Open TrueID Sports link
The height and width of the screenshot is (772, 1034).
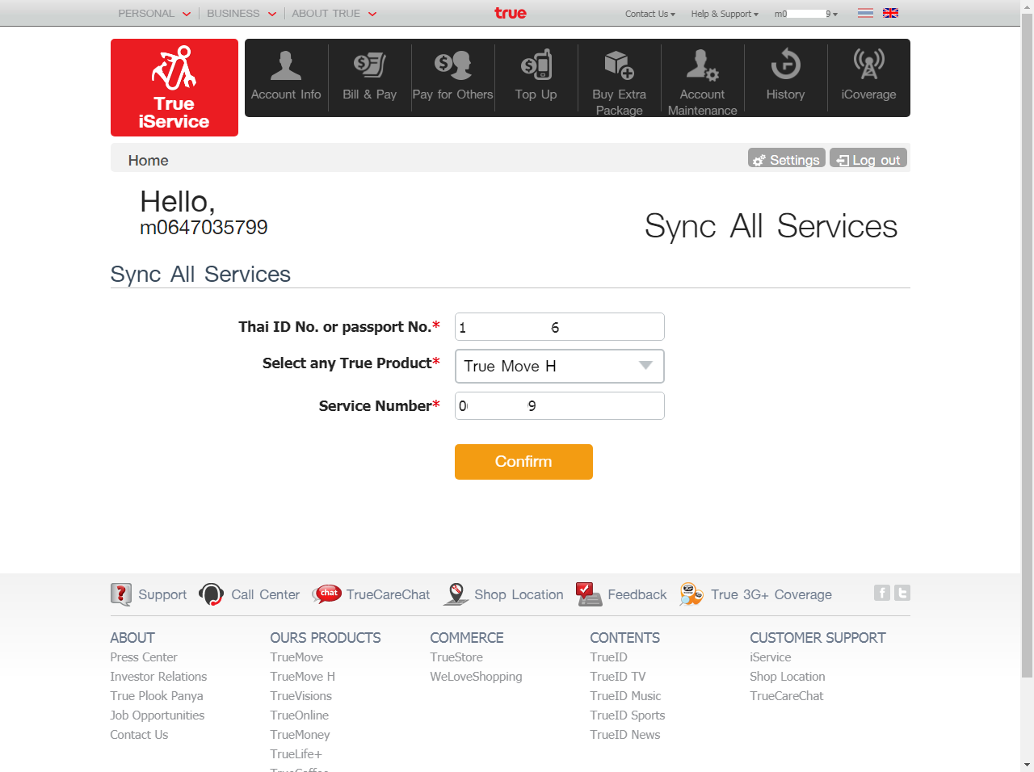pos(628,715)
